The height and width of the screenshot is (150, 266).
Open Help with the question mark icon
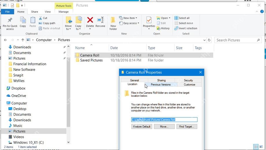pyautogui.click(x=262, y=12)
